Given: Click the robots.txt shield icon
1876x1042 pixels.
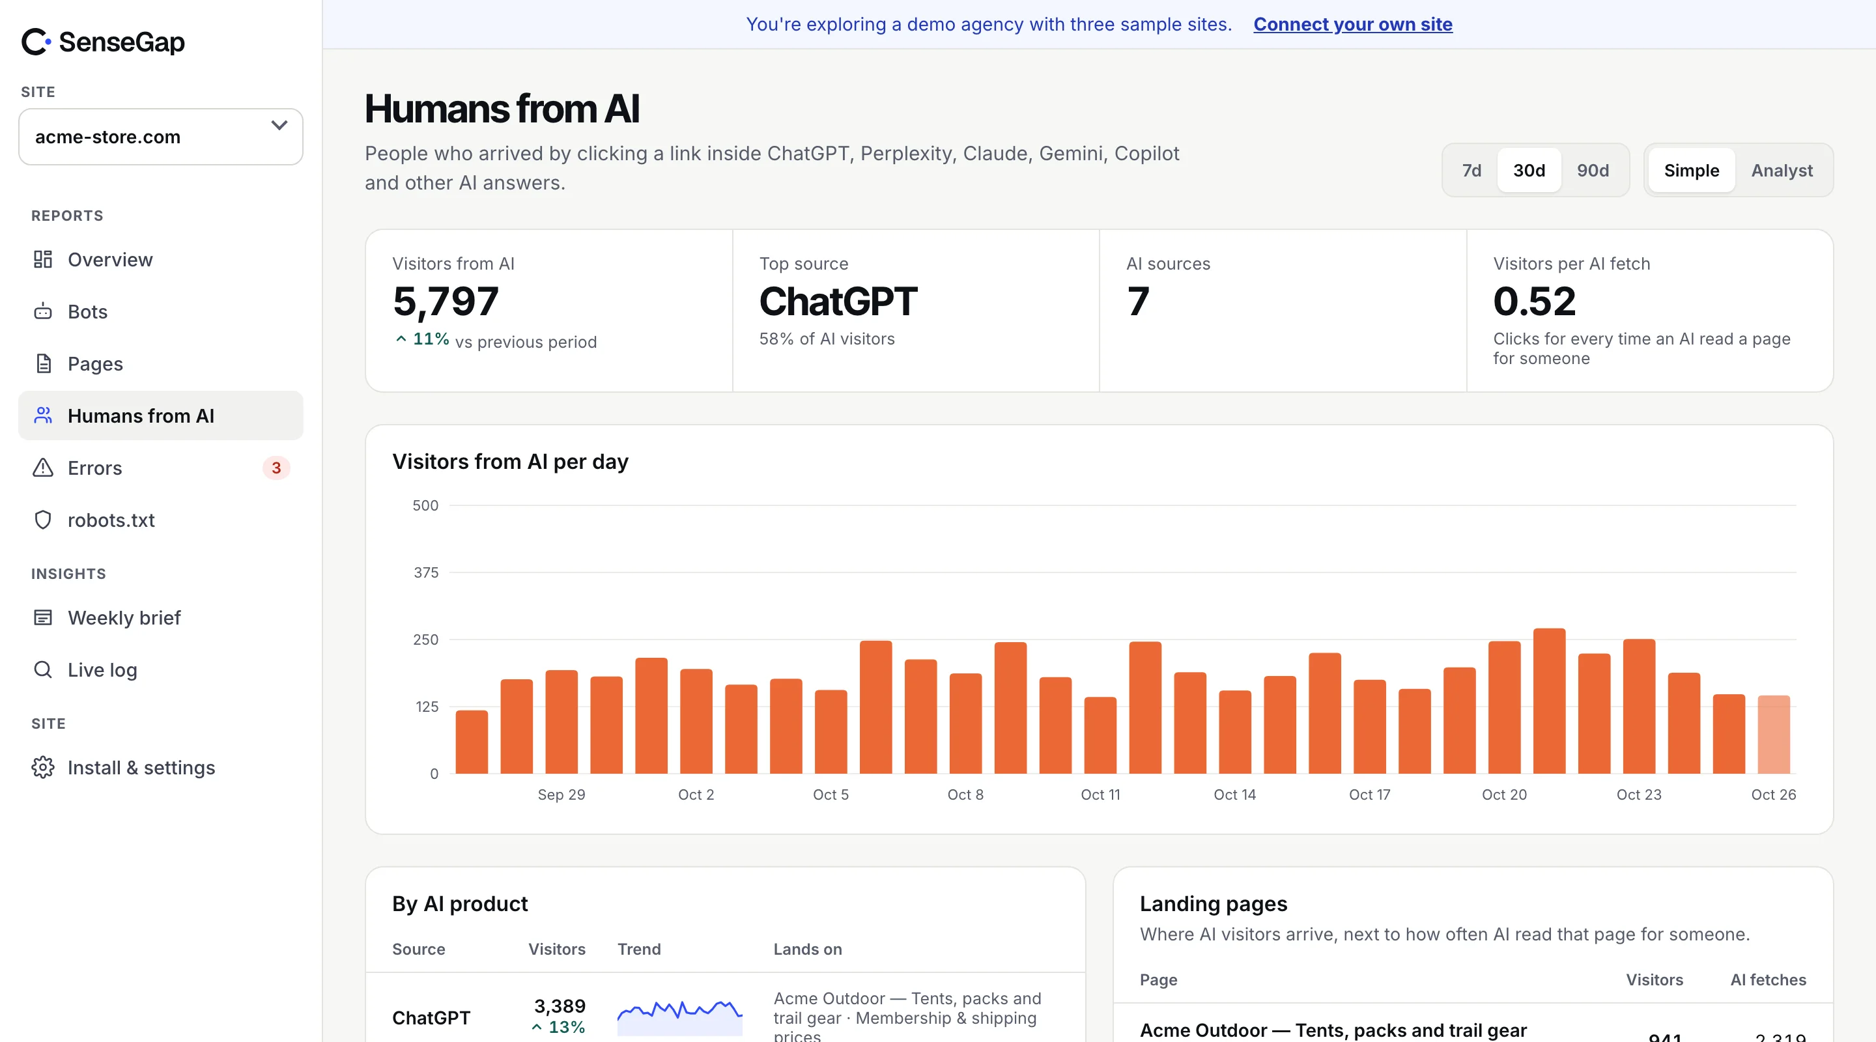Looking at the screenshot, I should (x=43, y=520).
